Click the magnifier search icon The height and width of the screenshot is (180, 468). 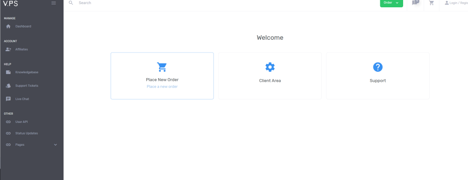click(71, 3)
